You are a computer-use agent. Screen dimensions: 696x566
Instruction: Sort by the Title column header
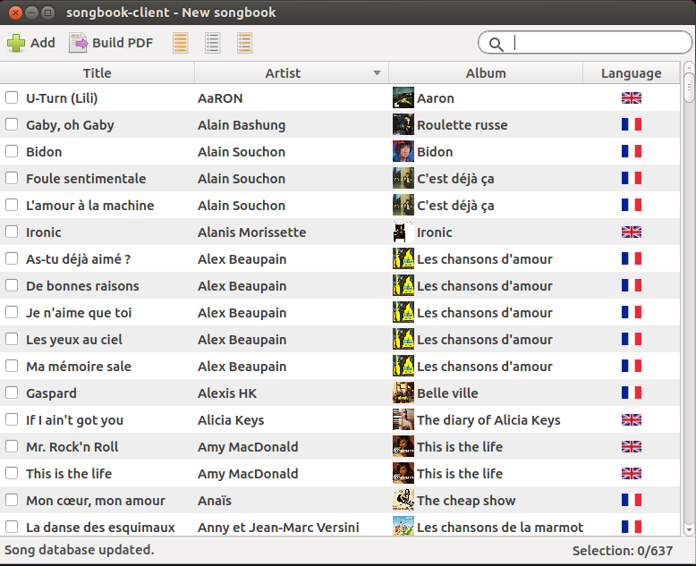(98, 72)
